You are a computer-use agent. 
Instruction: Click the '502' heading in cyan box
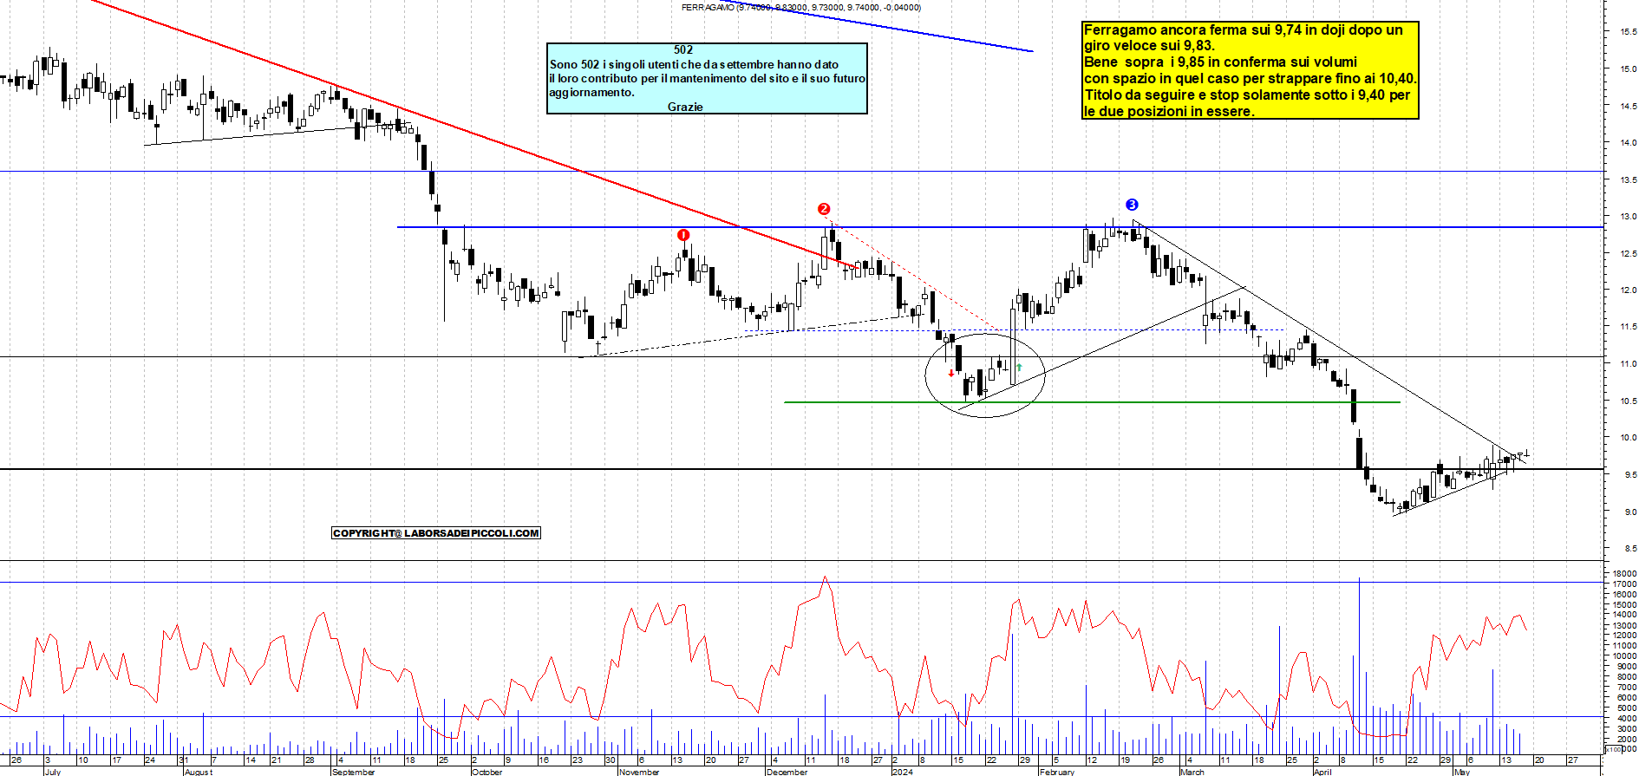pos(683,50)
